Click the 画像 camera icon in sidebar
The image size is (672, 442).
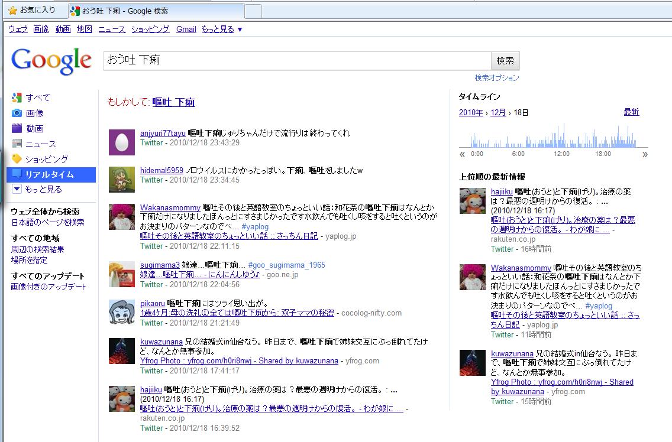(17, 113)
